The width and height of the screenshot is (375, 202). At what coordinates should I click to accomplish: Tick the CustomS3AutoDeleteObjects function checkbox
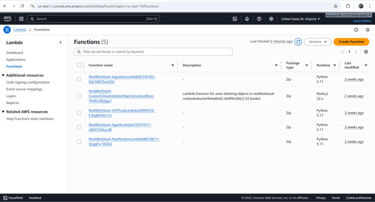(x=79, y=96)
